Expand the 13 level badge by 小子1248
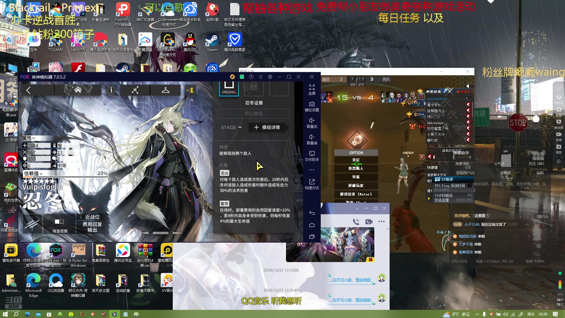 point(458,224)
